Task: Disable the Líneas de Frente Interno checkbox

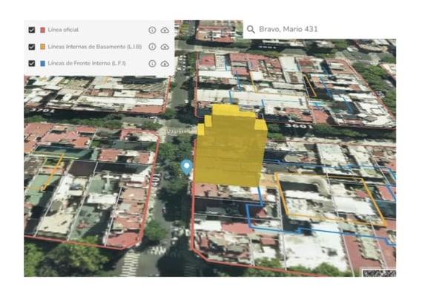Action: [x=32, y=63]
